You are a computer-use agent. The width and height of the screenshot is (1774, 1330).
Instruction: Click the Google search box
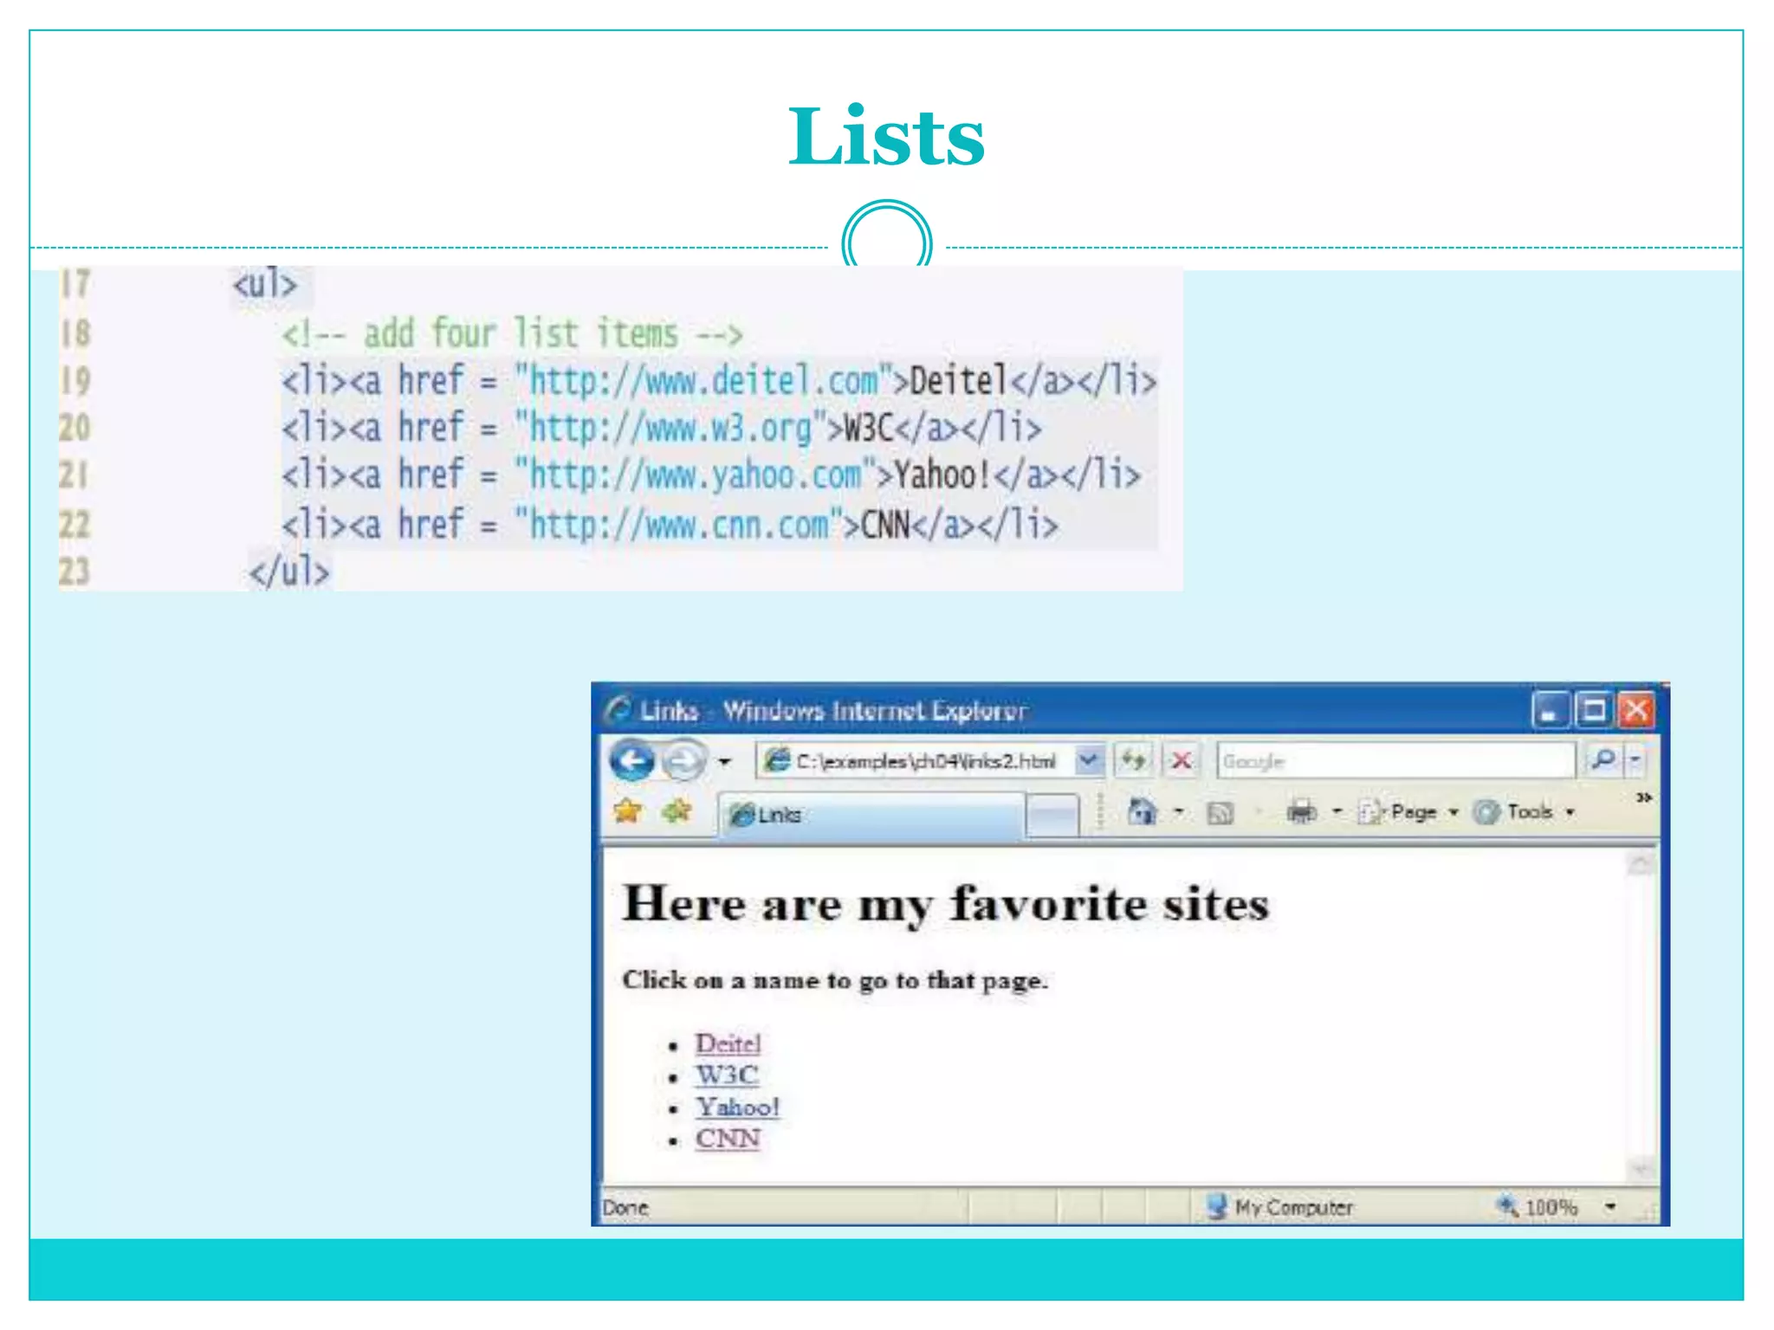[x=1395, y=760]
